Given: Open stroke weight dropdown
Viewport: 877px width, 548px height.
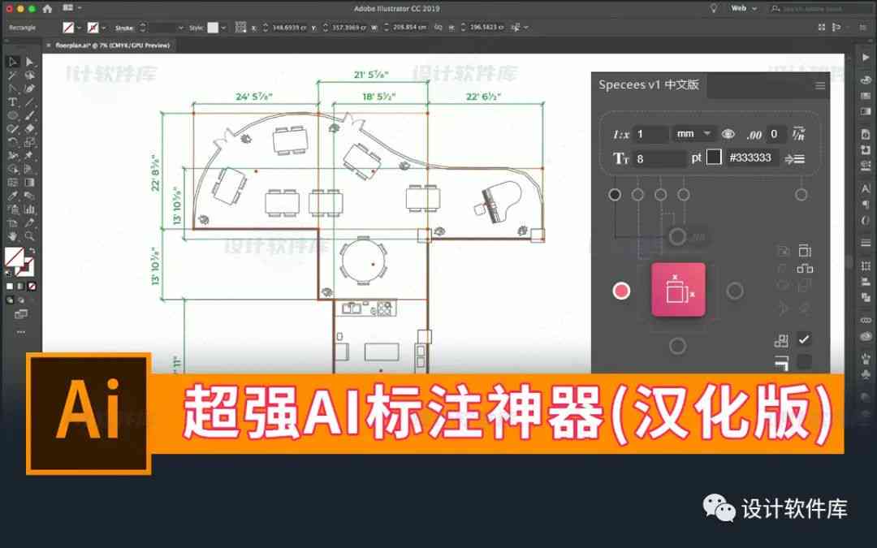Looking at the screenshot, I should pos(180,28).
